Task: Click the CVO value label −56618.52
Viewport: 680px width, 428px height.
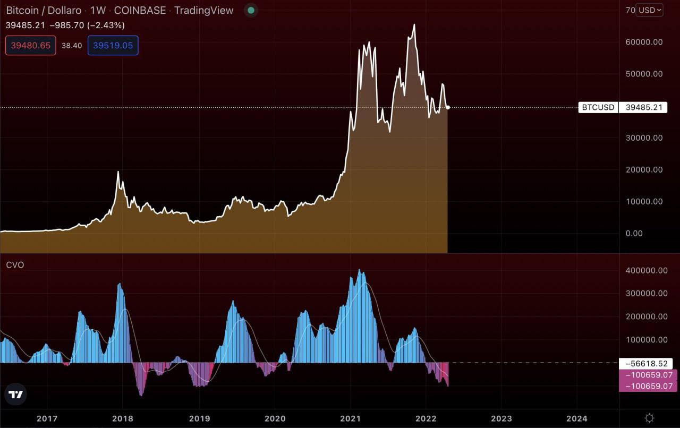Action: tap(646, 364)
